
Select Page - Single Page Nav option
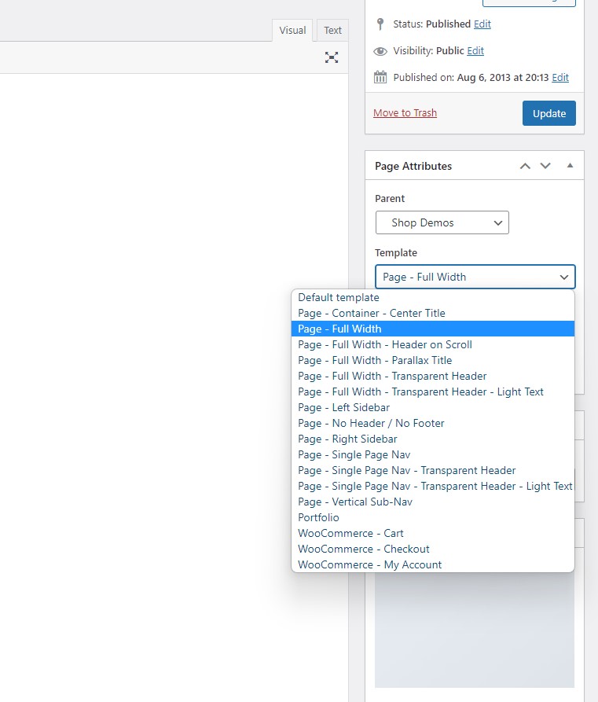(x=433, y=454)
